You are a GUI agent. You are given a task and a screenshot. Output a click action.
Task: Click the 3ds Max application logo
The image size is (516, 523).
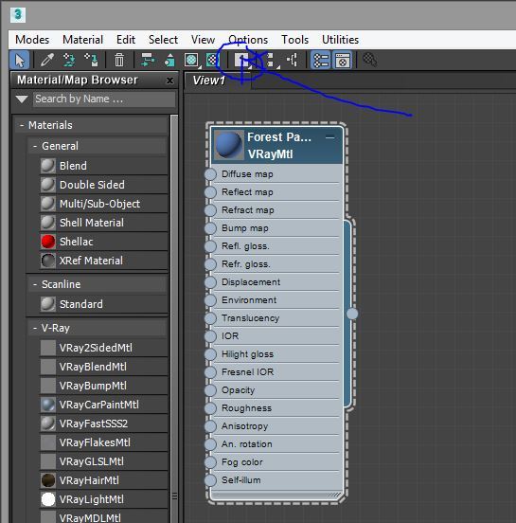[18, 15]
